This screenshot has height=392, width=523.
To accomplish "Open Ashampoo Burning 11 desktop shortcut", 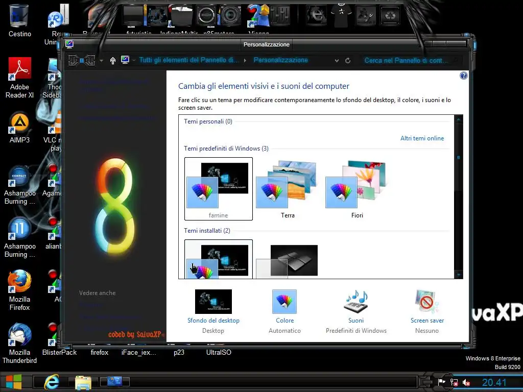I will pyautogui.click(x=19, y=237).
